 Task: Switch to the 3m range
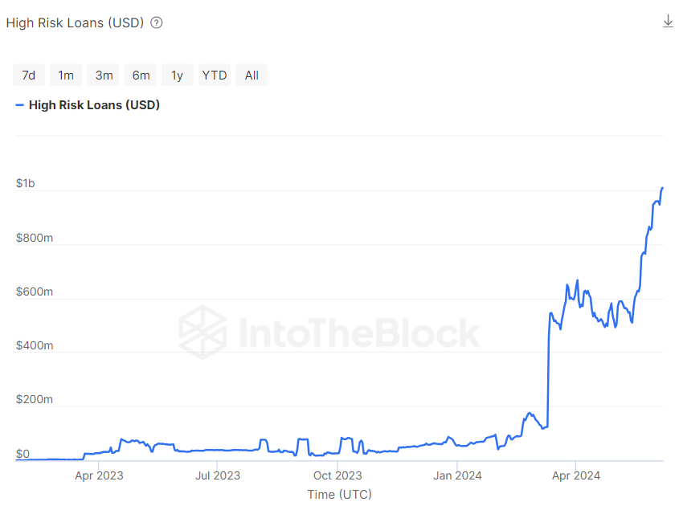coord(104,75)
